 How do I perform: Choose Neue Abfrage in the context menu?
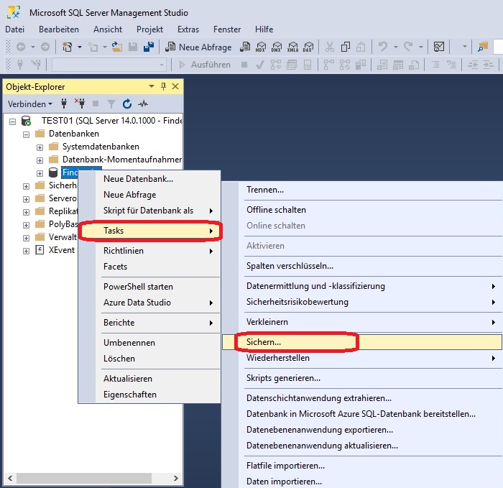click(149, 195)
